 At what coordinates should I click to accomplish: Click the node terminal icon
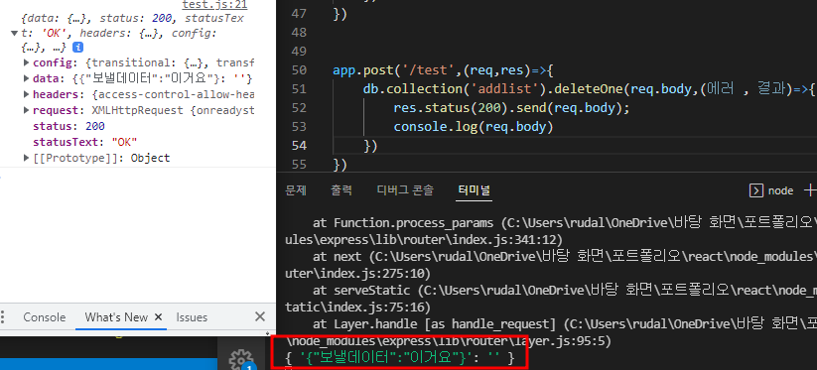click(755, 190)
